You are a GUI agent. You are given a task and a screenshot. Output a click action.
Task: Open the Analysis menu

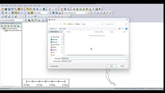(x=20, y=5)
